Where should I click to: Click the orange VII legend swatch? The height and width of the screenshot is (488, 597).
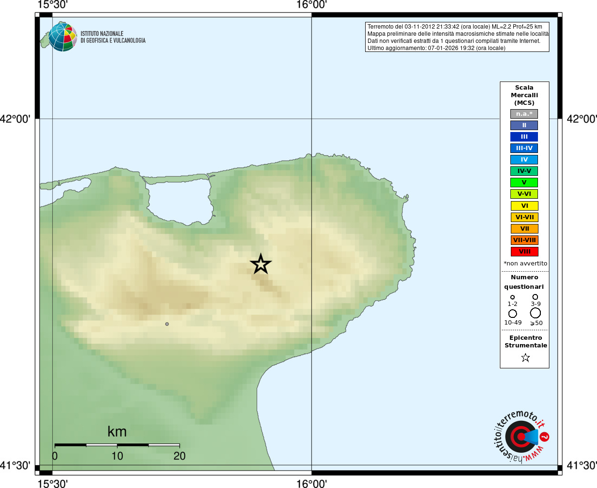[x=524, y=229]
